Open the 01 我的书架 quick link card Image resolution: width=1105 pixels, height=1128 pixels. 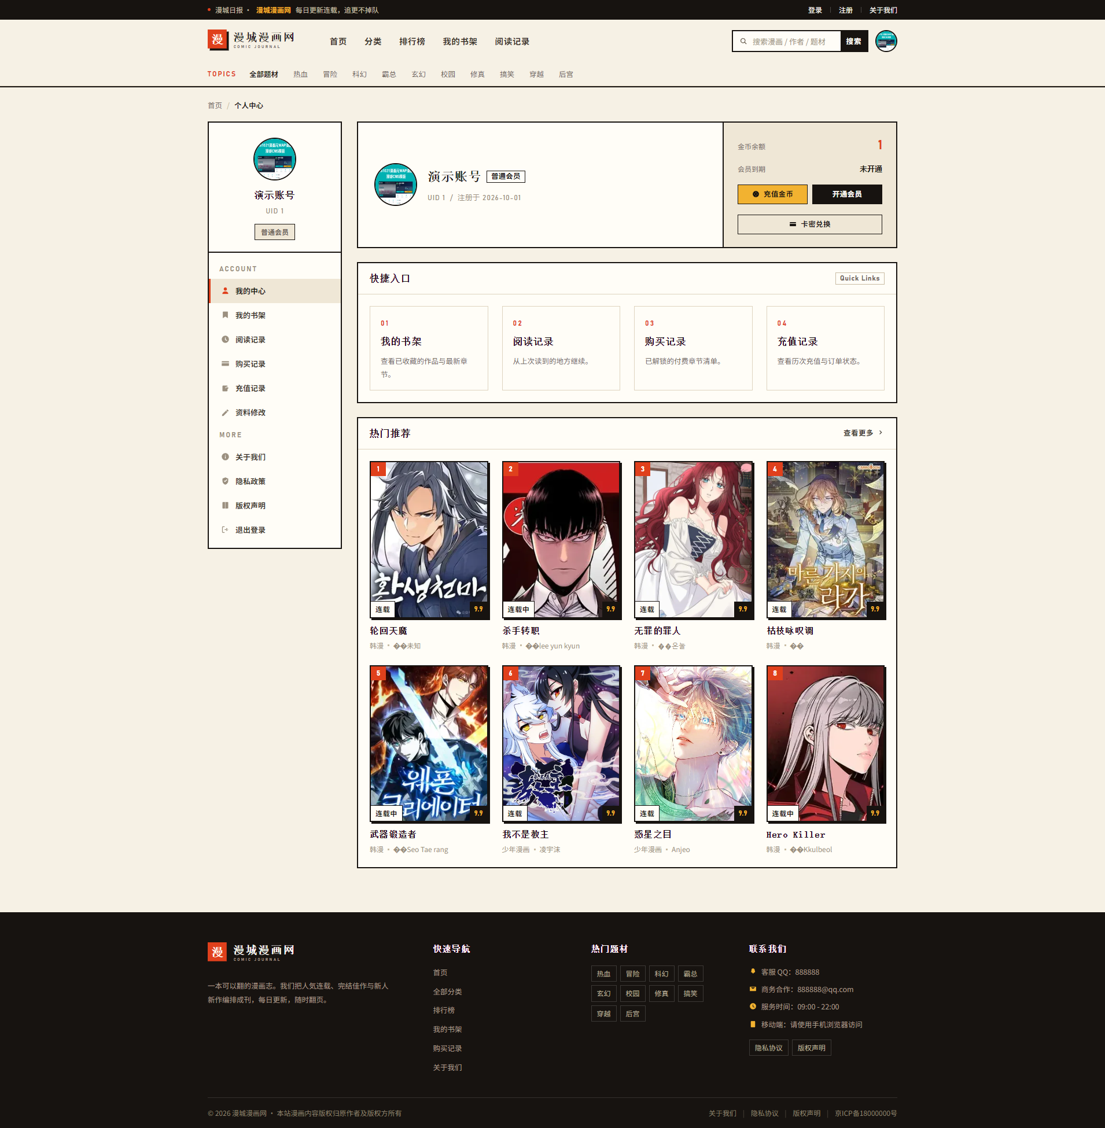click(429, 348)
